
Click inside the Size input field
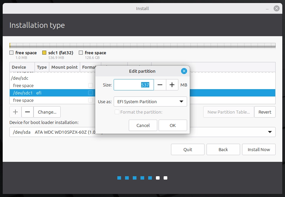pos(133,85)
